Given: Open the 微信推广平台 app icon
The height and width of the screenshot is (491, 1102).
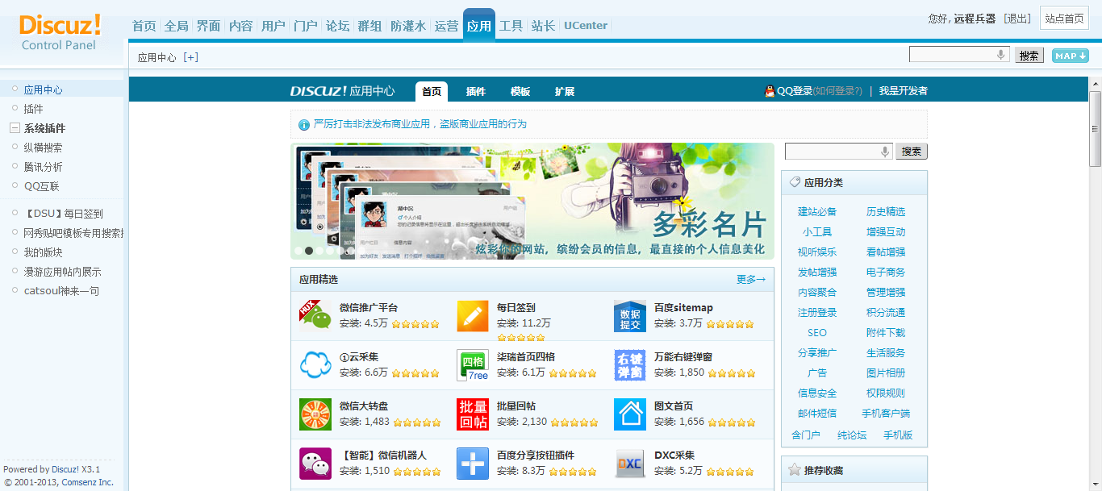Looking at the screenshot, I should [x=315, y=316].
